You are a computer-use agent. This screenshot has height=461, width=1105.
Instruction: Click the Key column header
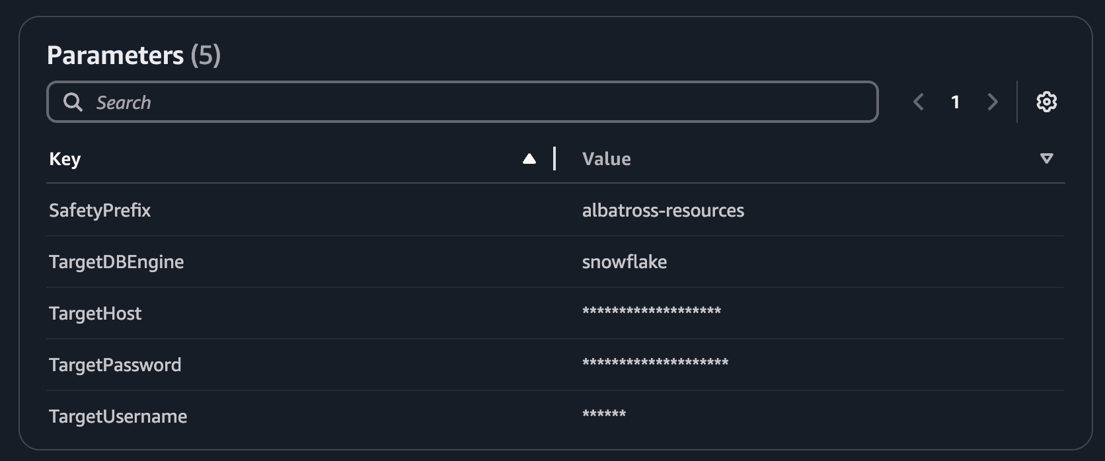[x=65, y=159]
